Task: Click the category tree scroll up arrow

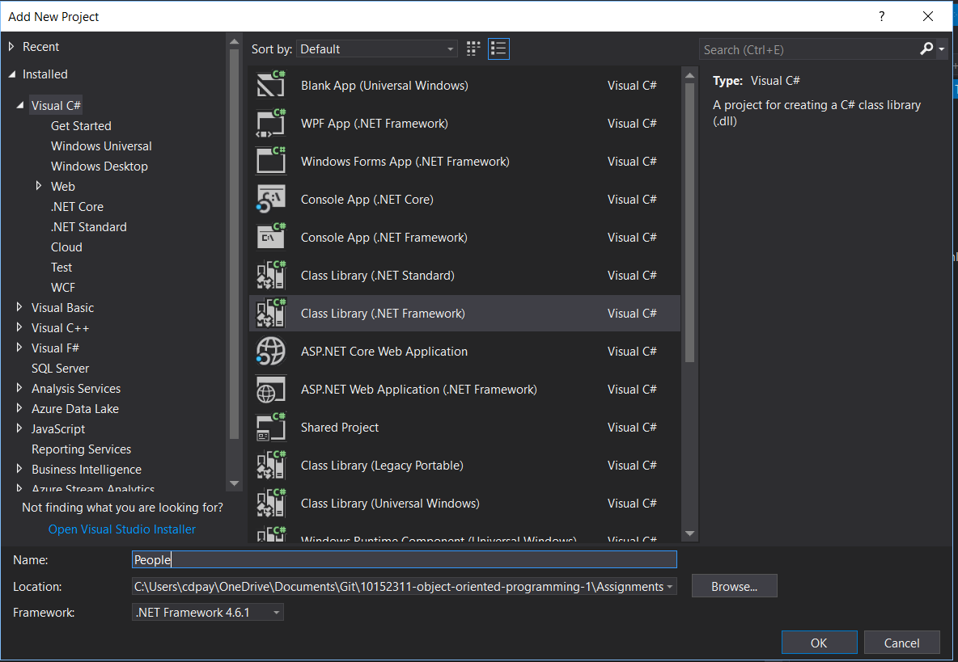Action: click(x=234, y=42)
